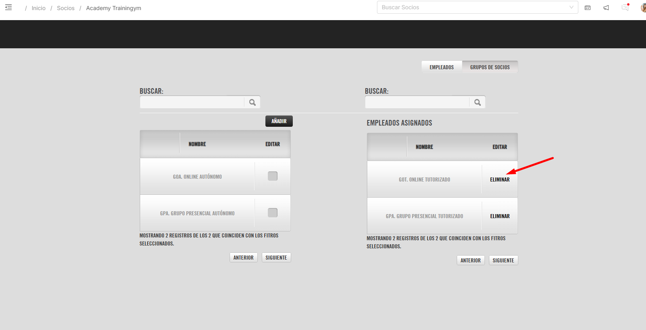Open the megaphone announcements icon
Viewport: 646px width, 330px height.
pos(606,8)
